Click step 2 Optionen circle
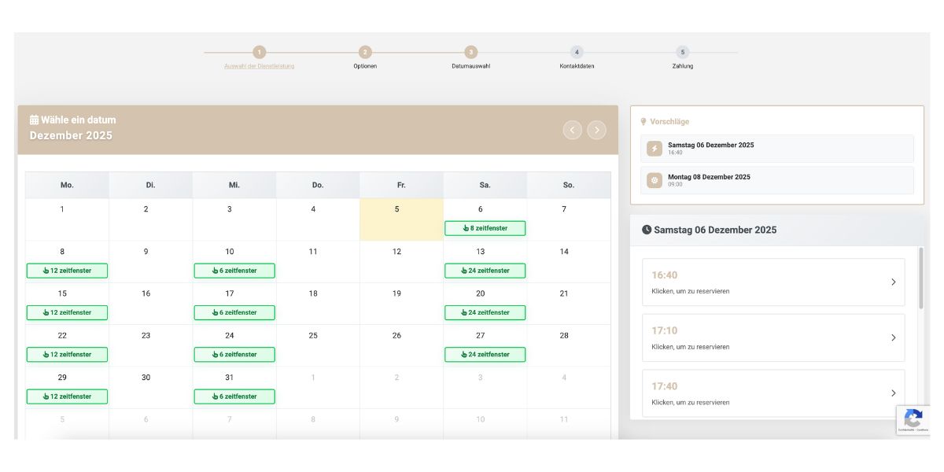The width and height of the screenshot is (944, 472). [x=365, y=52]
